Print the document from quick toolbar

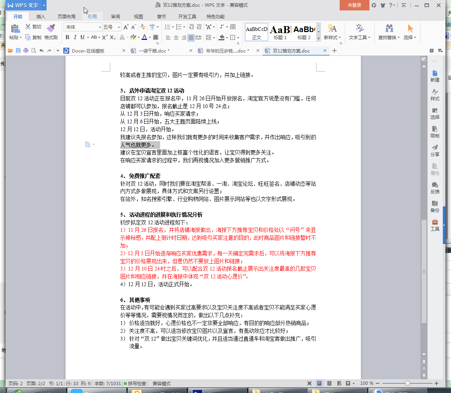(x=26, y=51)
